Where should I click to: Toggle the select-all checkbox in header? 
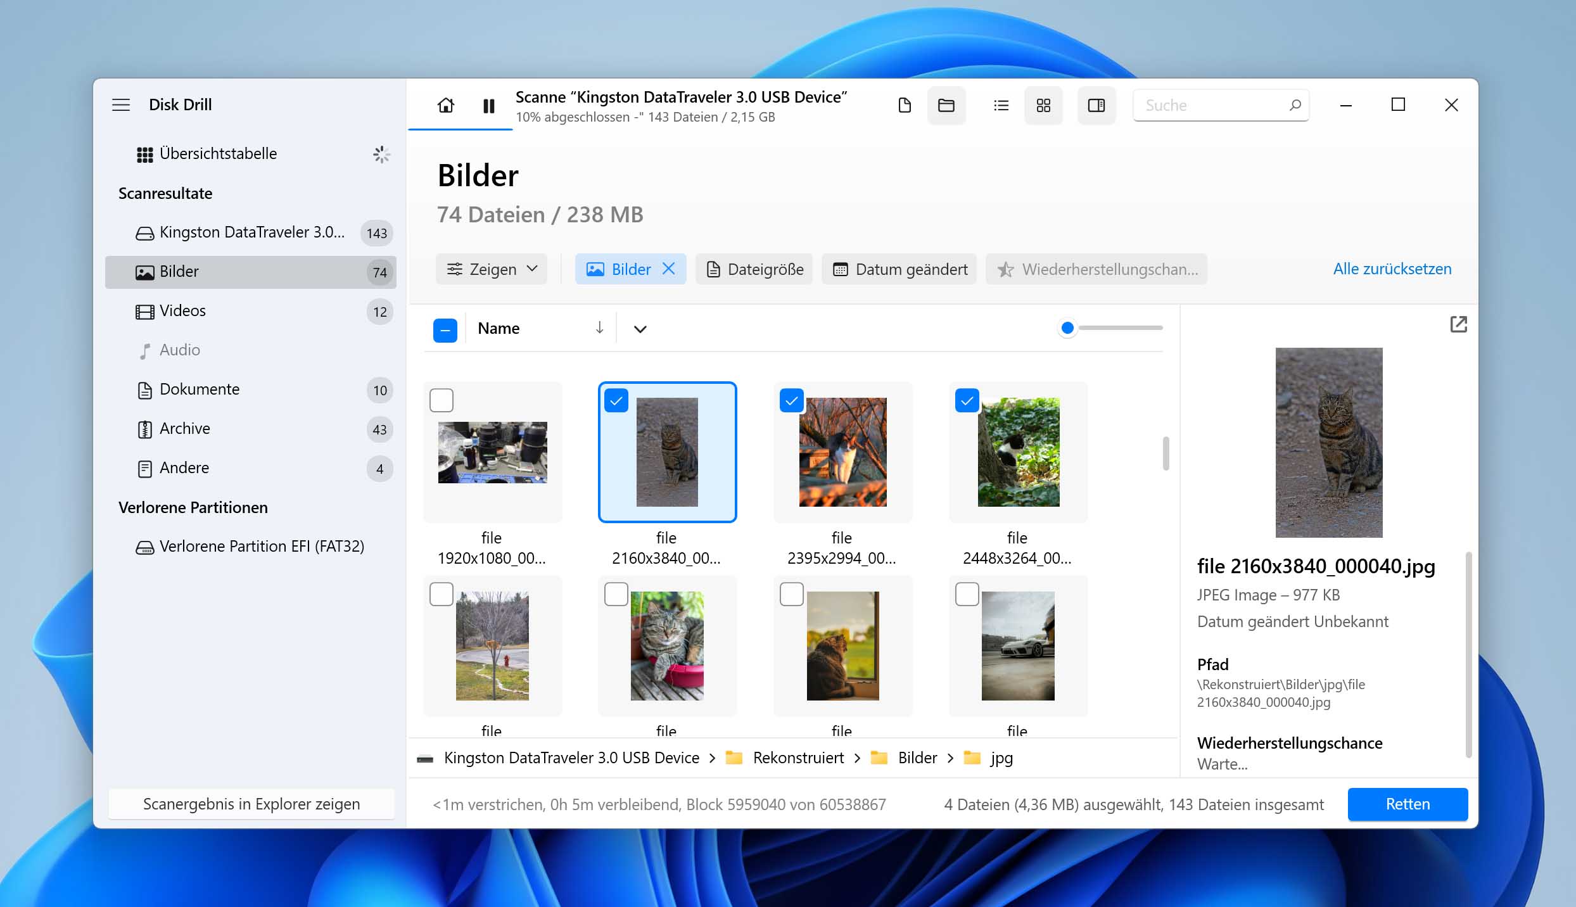click(445, 330)
